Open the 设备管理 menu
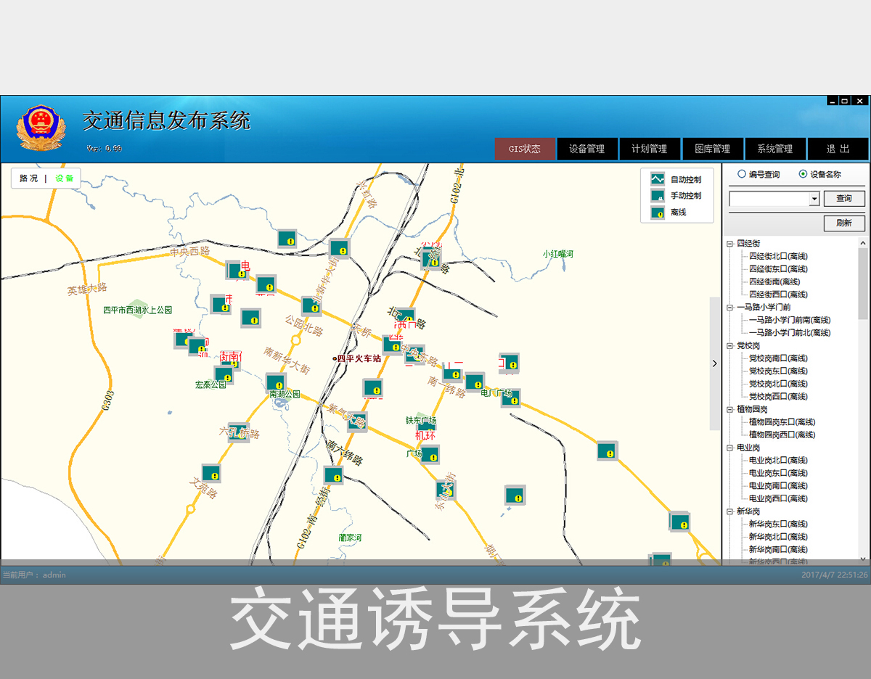871x679 pixels. (x=586, y=149)
